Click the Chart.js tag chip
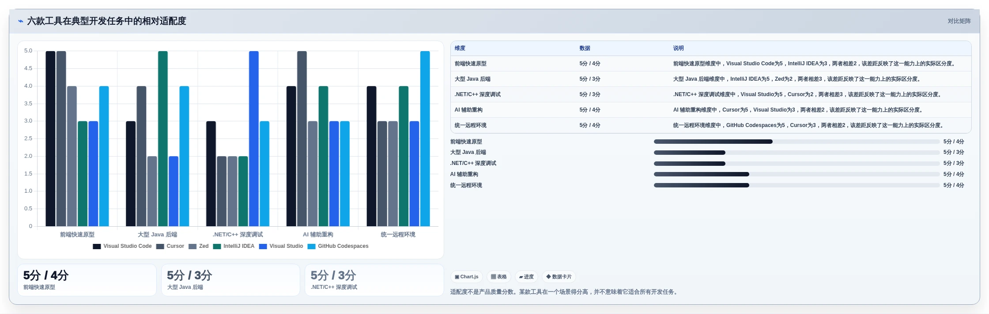Screen dimensions: 989x314 pos(467,277)
